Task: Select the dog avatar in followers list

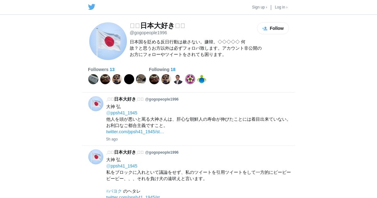Action: (x=117, y=79)
